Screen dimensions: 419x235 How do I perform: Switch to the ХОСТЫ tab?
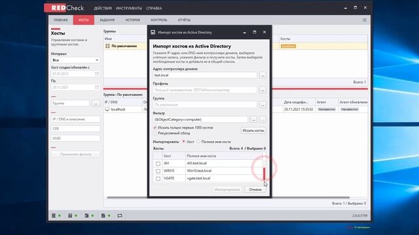coord(84,20)
